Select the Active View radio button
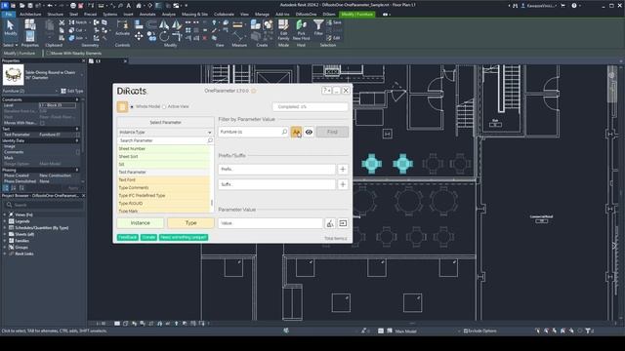The image size is (625, 351). 164,106
